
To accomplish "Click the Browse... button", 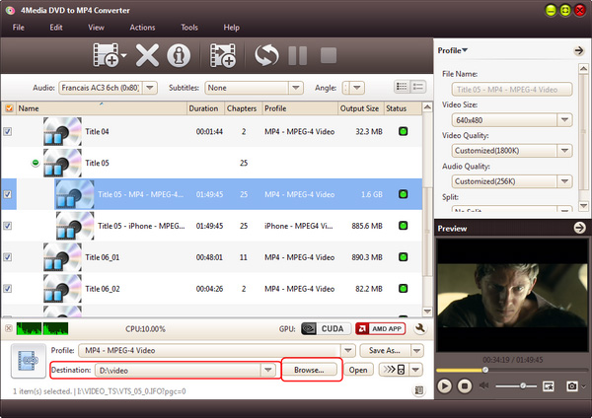I will (x=312, y=370).
